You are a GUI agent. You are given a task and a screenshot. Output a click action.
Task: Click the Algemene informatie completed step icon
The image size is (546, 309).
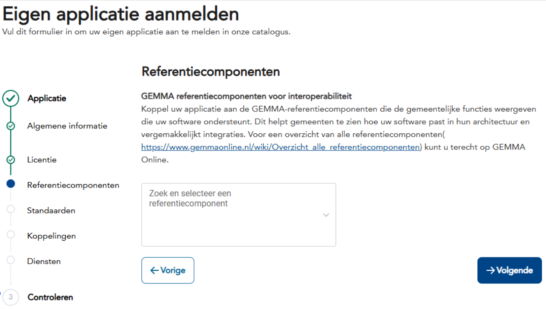click(11, 126)
